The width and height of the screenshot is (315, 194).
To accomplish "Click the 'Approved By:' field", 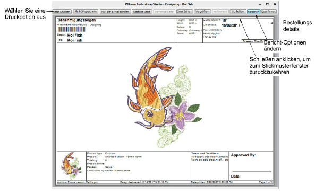I will click(243, 155).
